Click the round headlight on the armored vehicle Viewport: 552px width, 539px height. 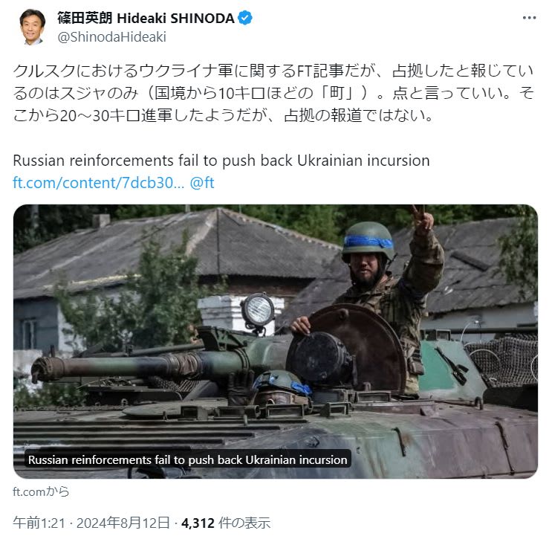pos(258,310)
